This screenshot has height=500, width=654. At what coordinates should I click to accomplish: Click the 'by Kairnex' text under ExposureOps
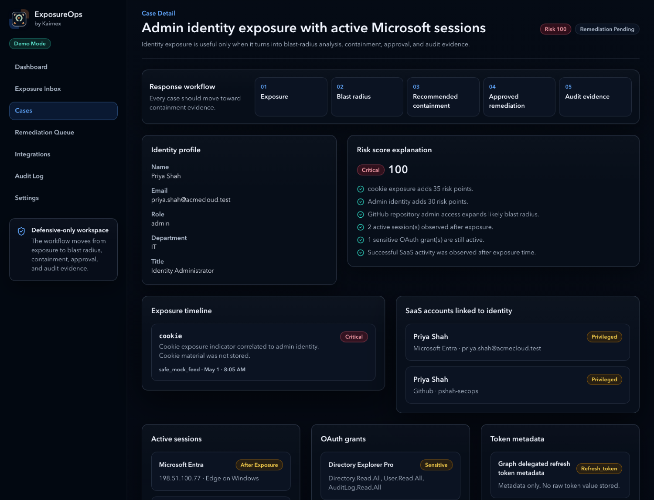48,24
